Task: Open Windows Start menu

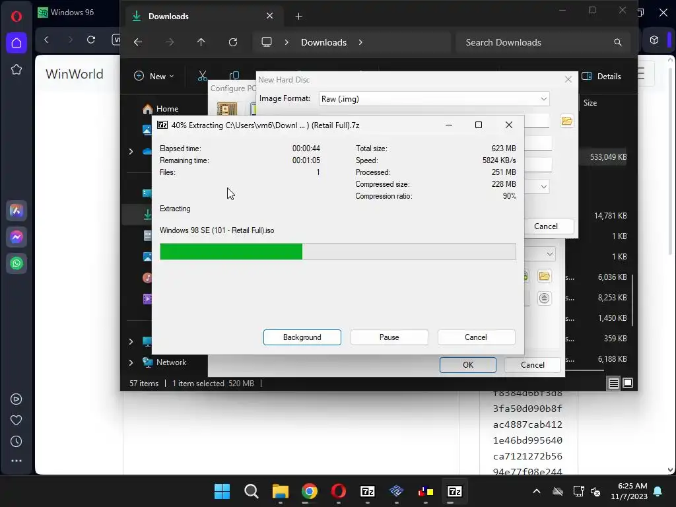Action: [x=222, y=491]
